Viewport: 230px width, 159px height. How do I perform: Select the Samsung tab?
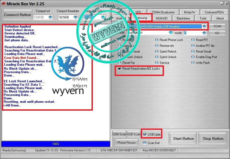point(141,18)
